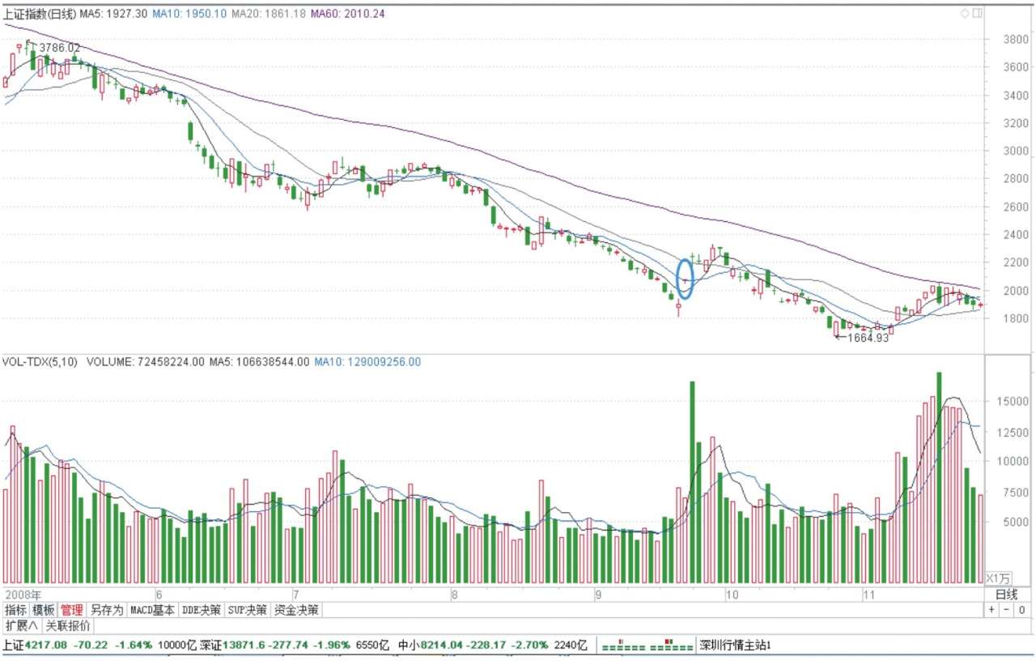The width and height of the screenshot is (1036, 661).
Task: Choose the 资金决策 indicator template
Action: pos(295,610)
